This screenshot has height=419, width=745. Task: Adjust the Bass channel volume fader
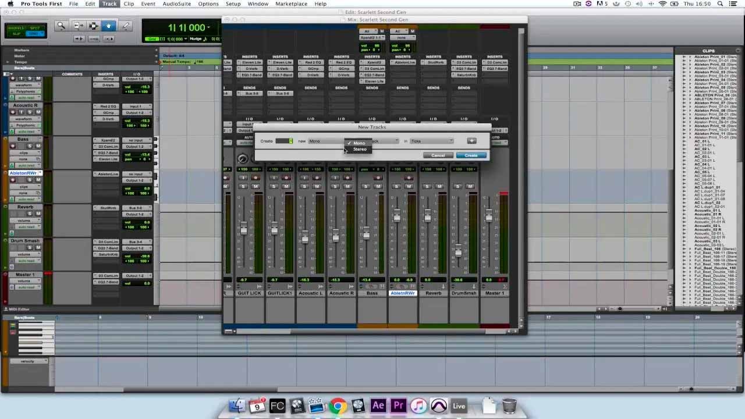[366, 234]
